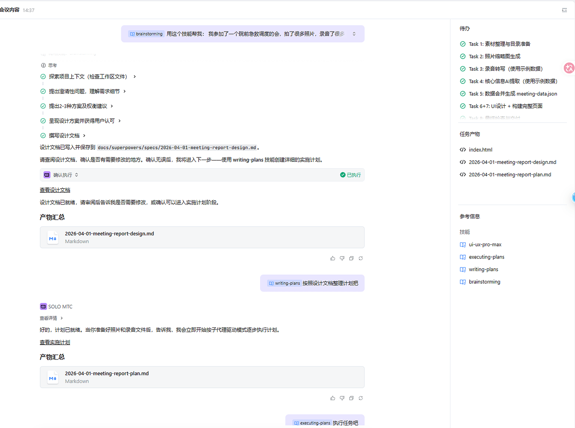Dislike the response containing meeting-report-plan.md
Viewport: 575px width, 428px height.
(x=342, y=398)
